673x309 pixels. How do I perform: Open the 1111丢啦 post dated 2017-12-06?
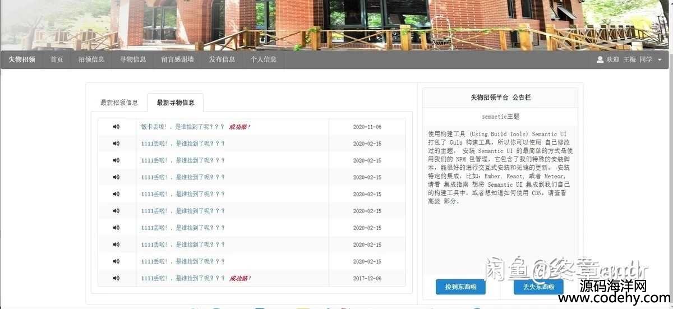182,278
